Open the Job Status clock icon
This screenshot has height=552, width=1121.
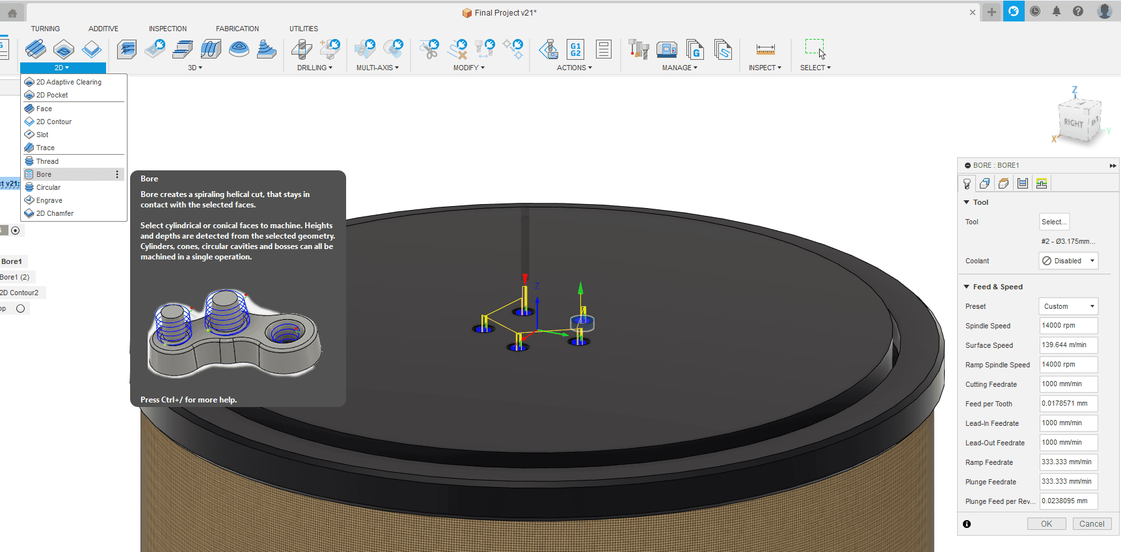click(1035, 11)
